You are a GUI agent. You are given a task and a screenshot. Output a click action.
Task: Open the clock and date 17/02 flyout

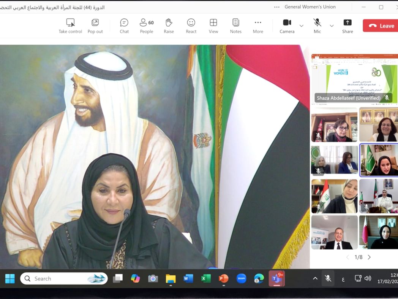[388, 278]
